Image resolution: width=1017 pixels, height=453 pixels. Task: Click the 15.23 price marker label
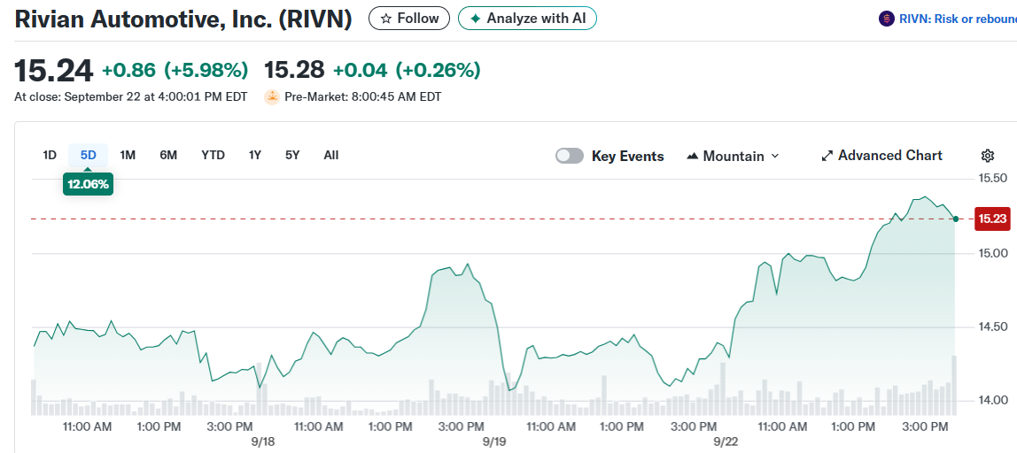click(x=992, y=219)
